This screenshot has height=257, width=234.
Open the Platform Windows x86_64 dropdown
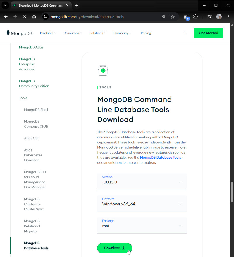pyautogui.click(x=142, y=204)
